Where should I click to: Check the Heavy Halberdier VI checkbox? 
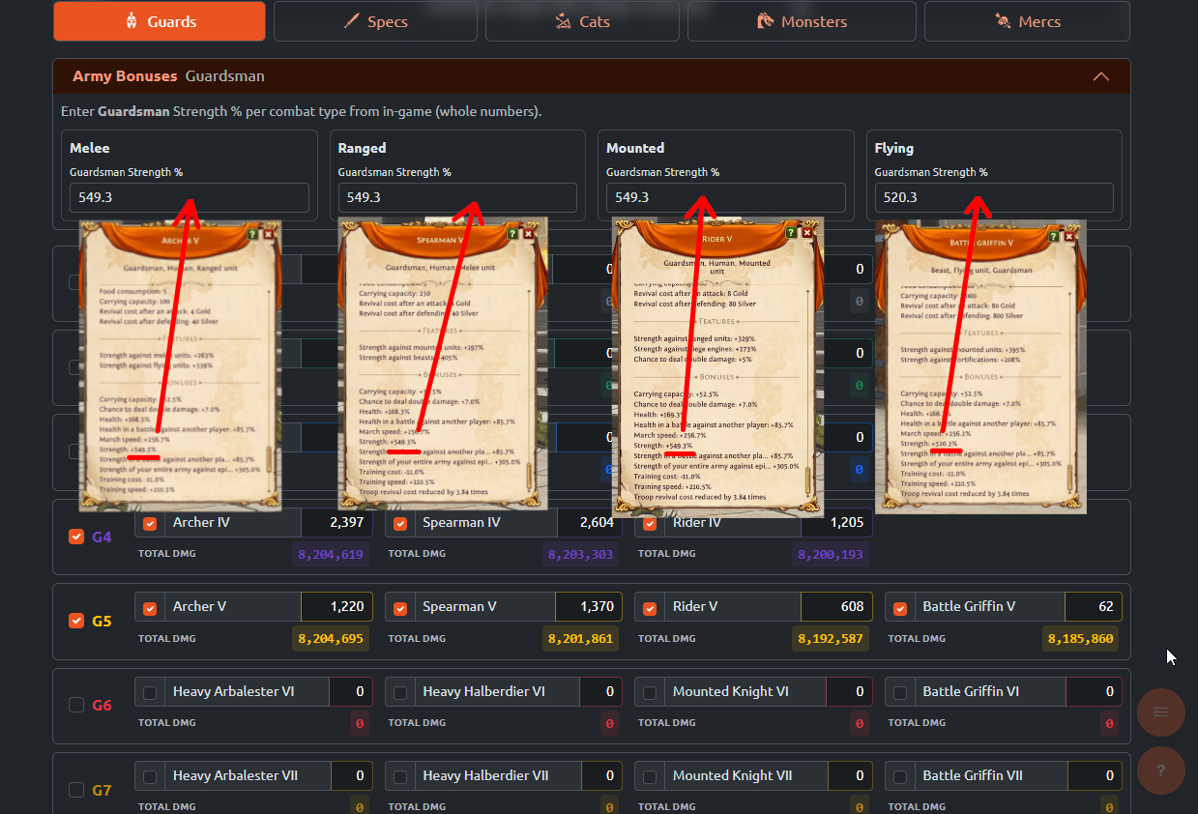point(400,692)
